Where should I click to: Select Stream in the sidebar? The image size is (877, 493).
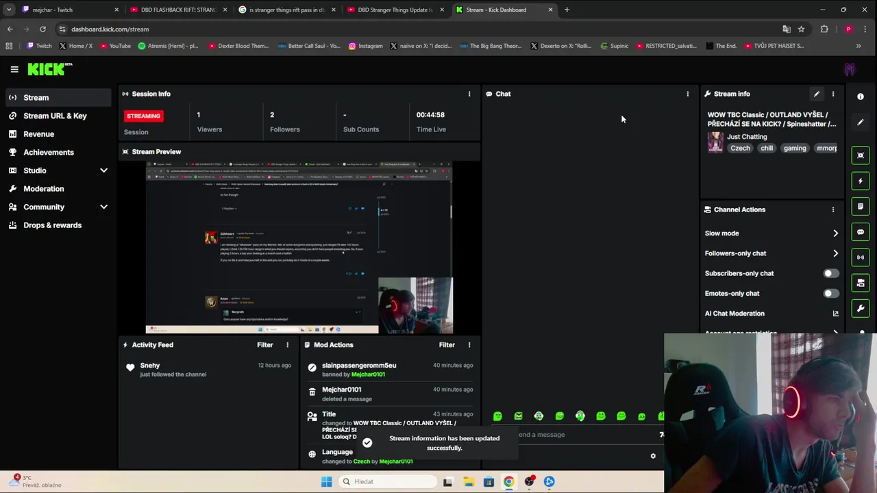point(58,97)
